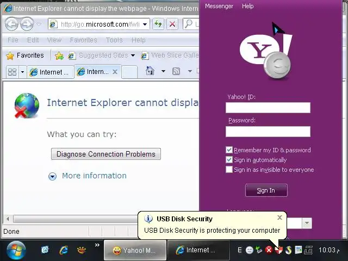
Task: Toggle Remember my ID & password checkbox
Action: 229,150
